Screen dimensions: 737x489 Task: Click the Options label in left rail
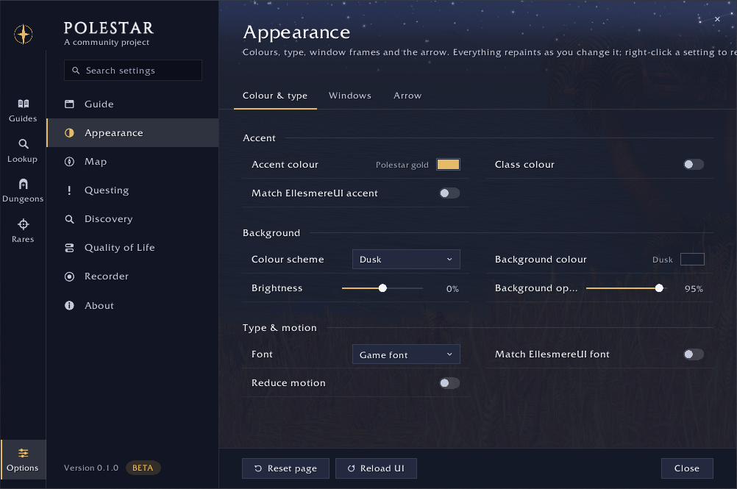[23, 468]
